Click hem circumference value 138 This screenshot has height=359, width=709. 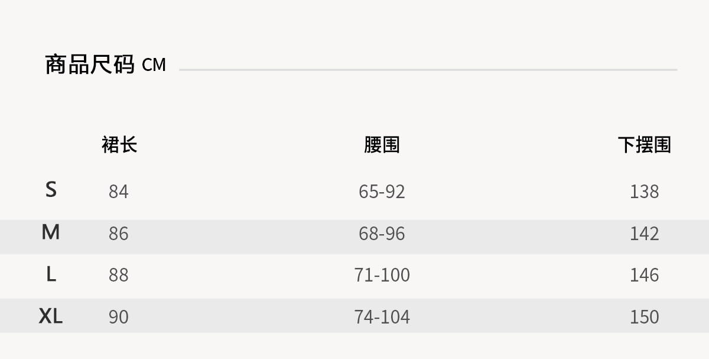(x=644, y=192)
